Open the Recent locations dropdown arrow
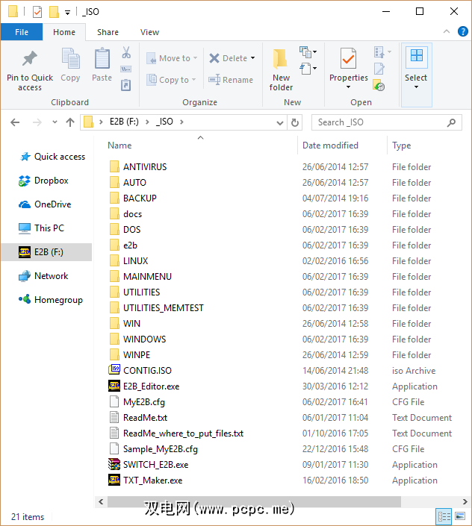 55,122
